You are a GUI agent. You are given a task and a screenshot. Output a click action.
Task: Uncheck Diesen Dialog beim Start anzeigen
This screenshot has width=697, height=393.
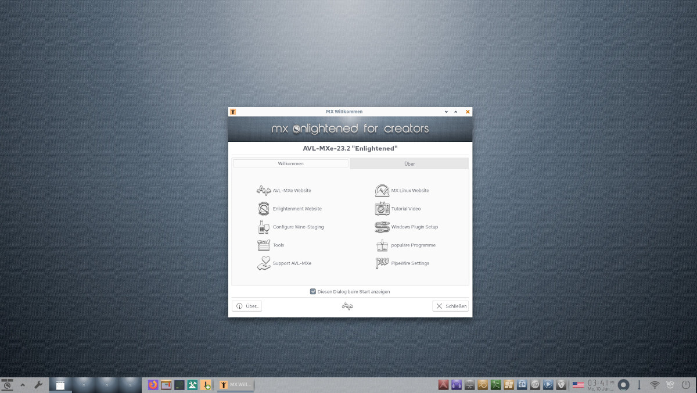pos(313,291)
